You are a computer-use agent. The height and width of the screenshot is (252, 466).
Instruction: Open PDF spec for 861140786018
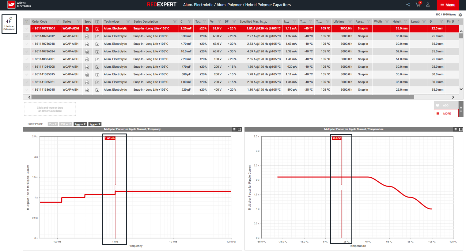pyautogui.click(x=87, y=44)
